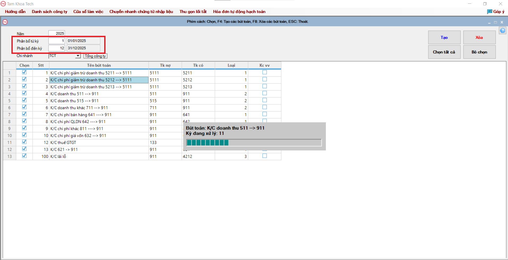Click the blue help question mark icon

502,31
